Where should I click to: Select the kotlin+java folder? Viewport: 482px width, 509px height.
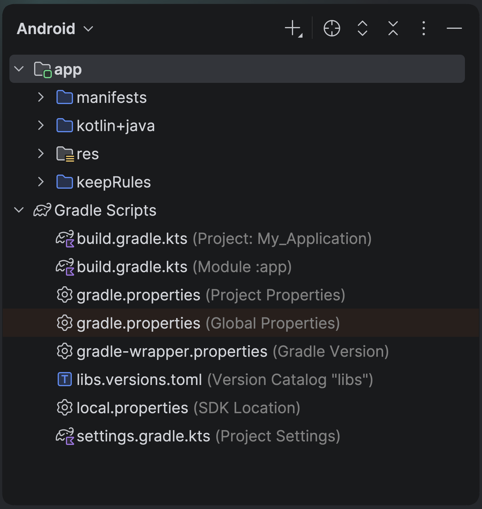pyautogui.click(x=116, y=126)
